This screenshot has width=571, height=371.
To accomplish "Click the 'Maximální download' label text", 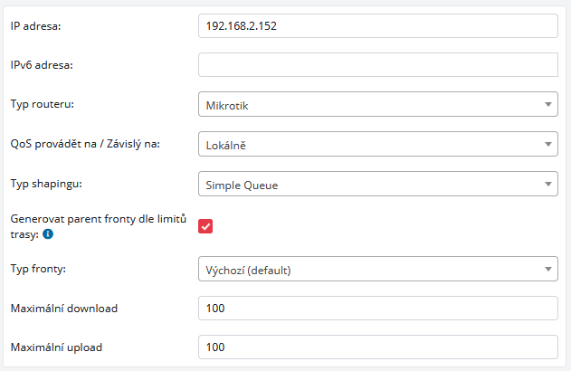I will [x=63, y=308].
